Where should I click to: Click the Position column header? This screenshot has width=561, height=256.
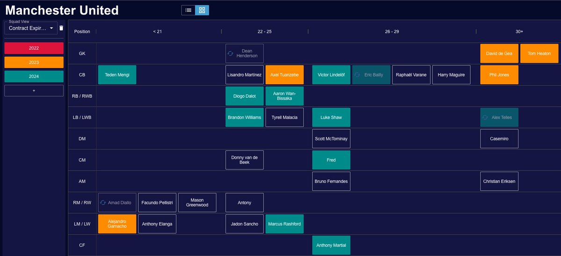tap(82, 32)
